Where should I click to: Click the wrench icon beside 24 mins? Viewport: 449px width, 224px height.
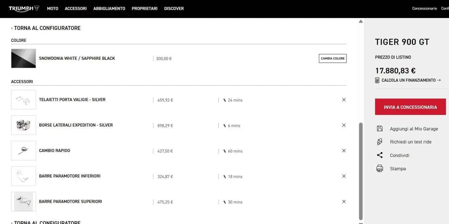tap(224, 100)
